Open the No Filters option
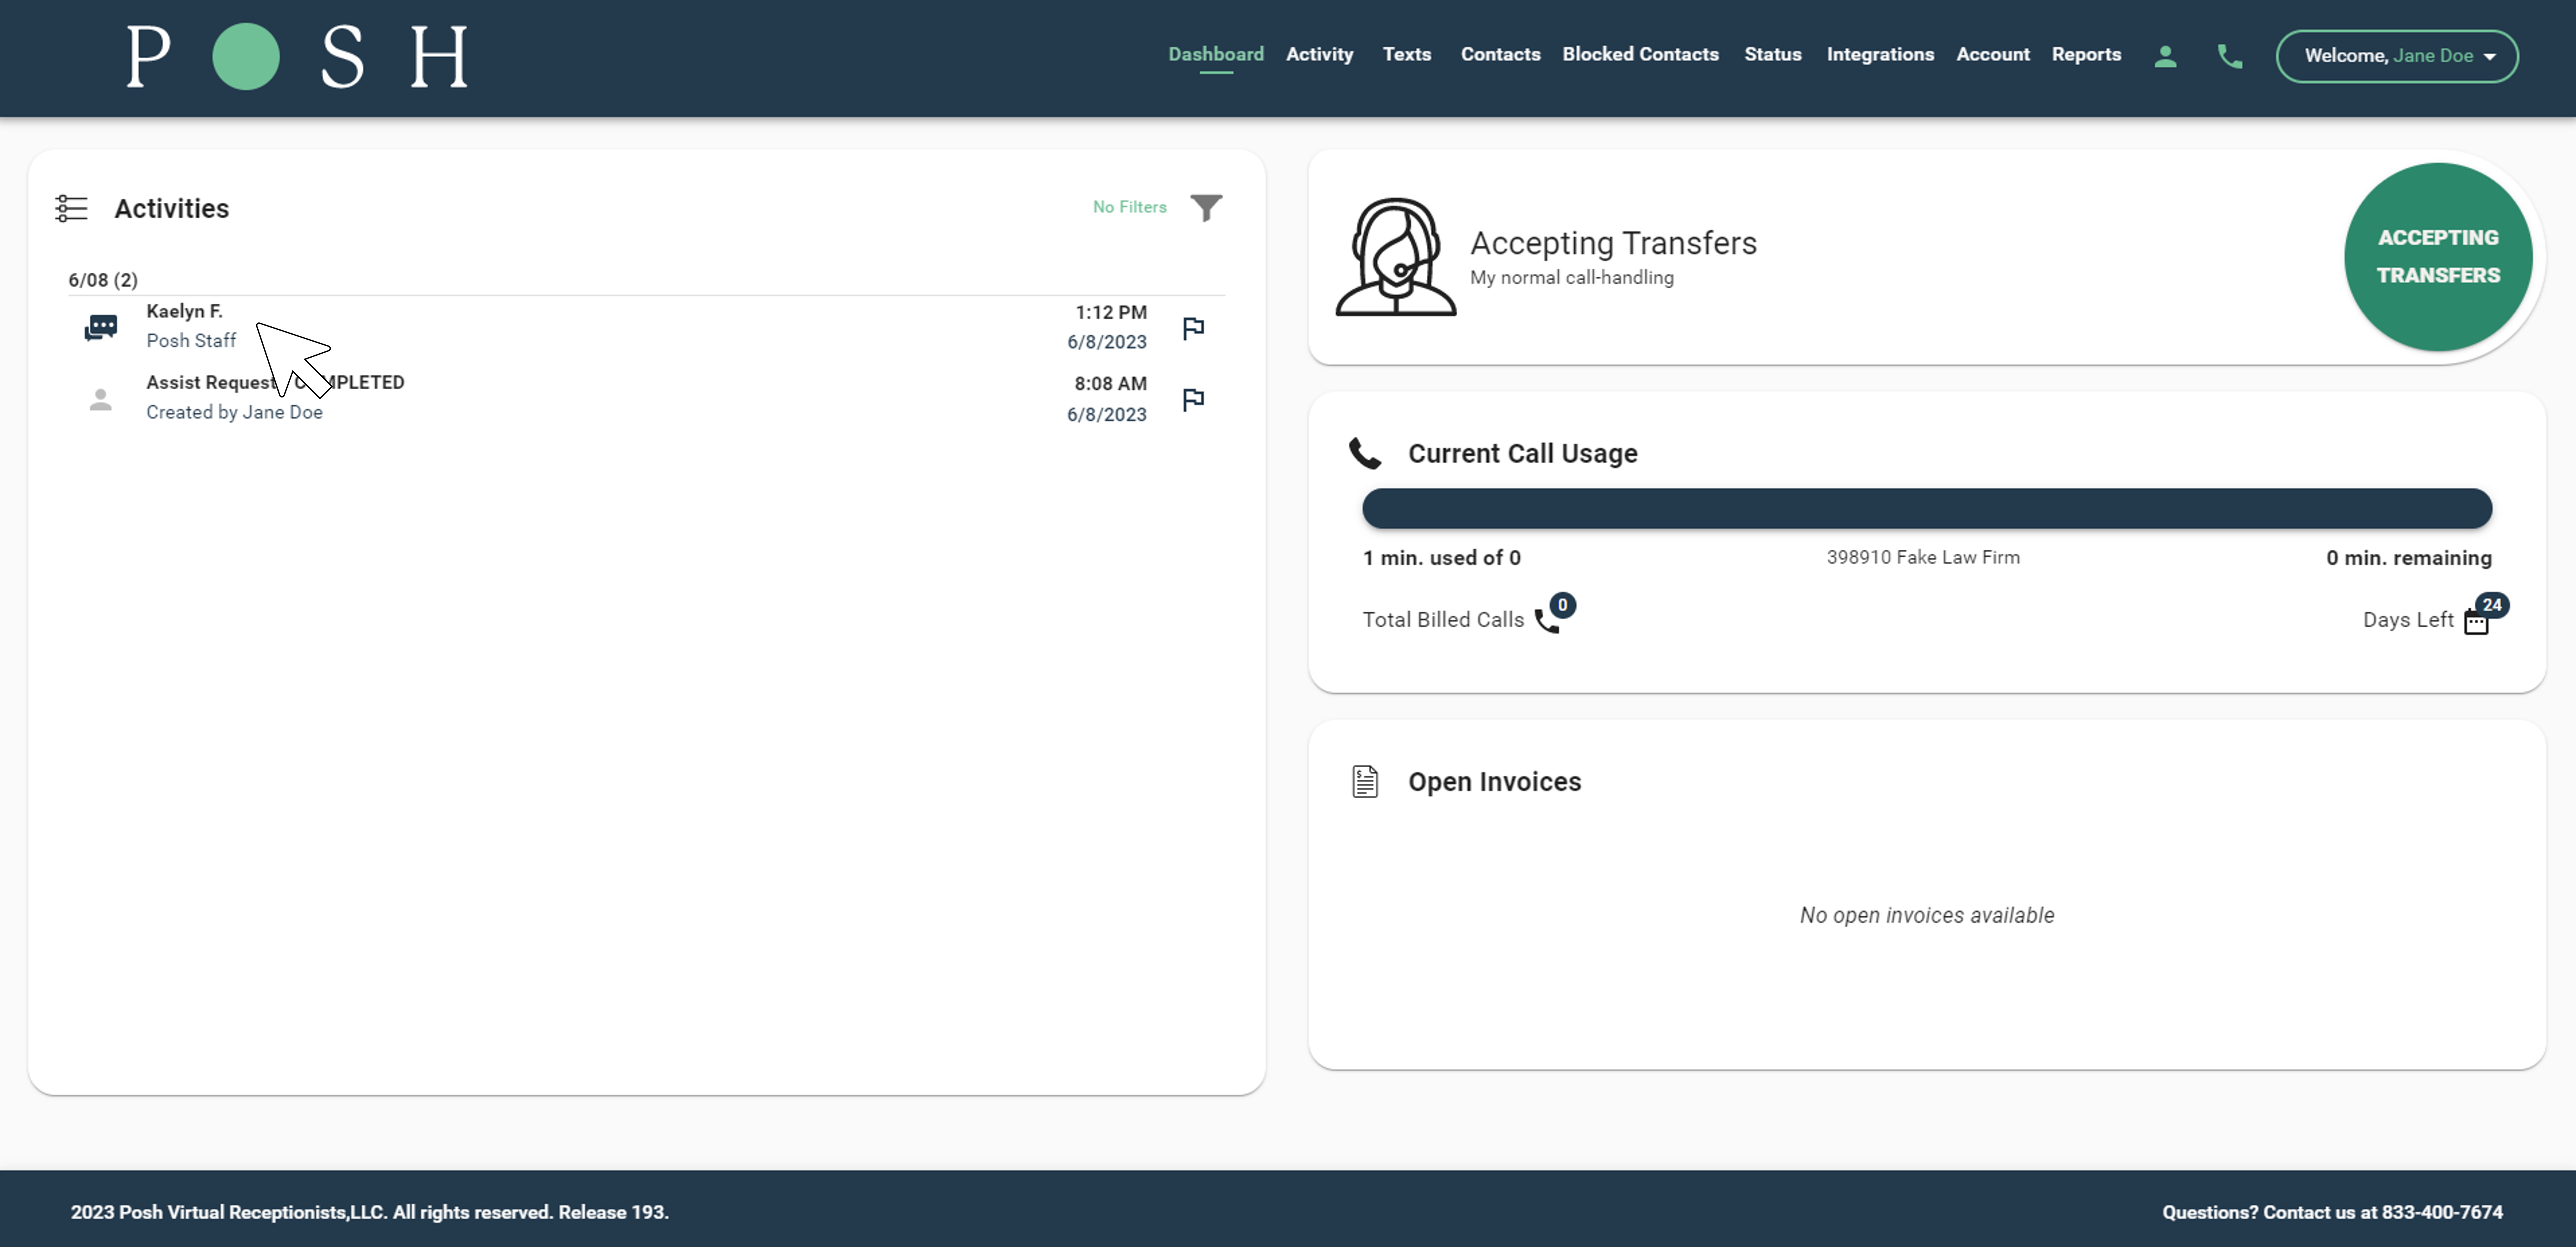 [1129, 207]
